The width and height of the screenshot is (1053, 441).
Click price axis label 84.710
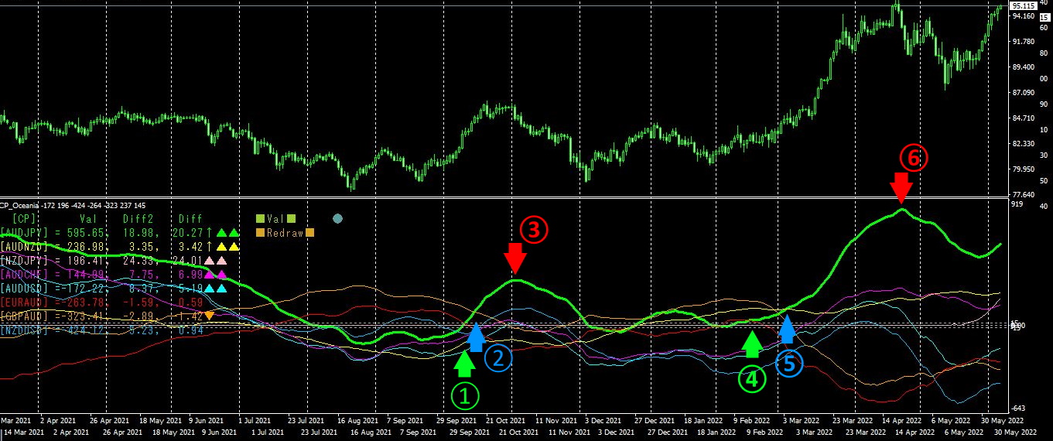click(1023, 118)
